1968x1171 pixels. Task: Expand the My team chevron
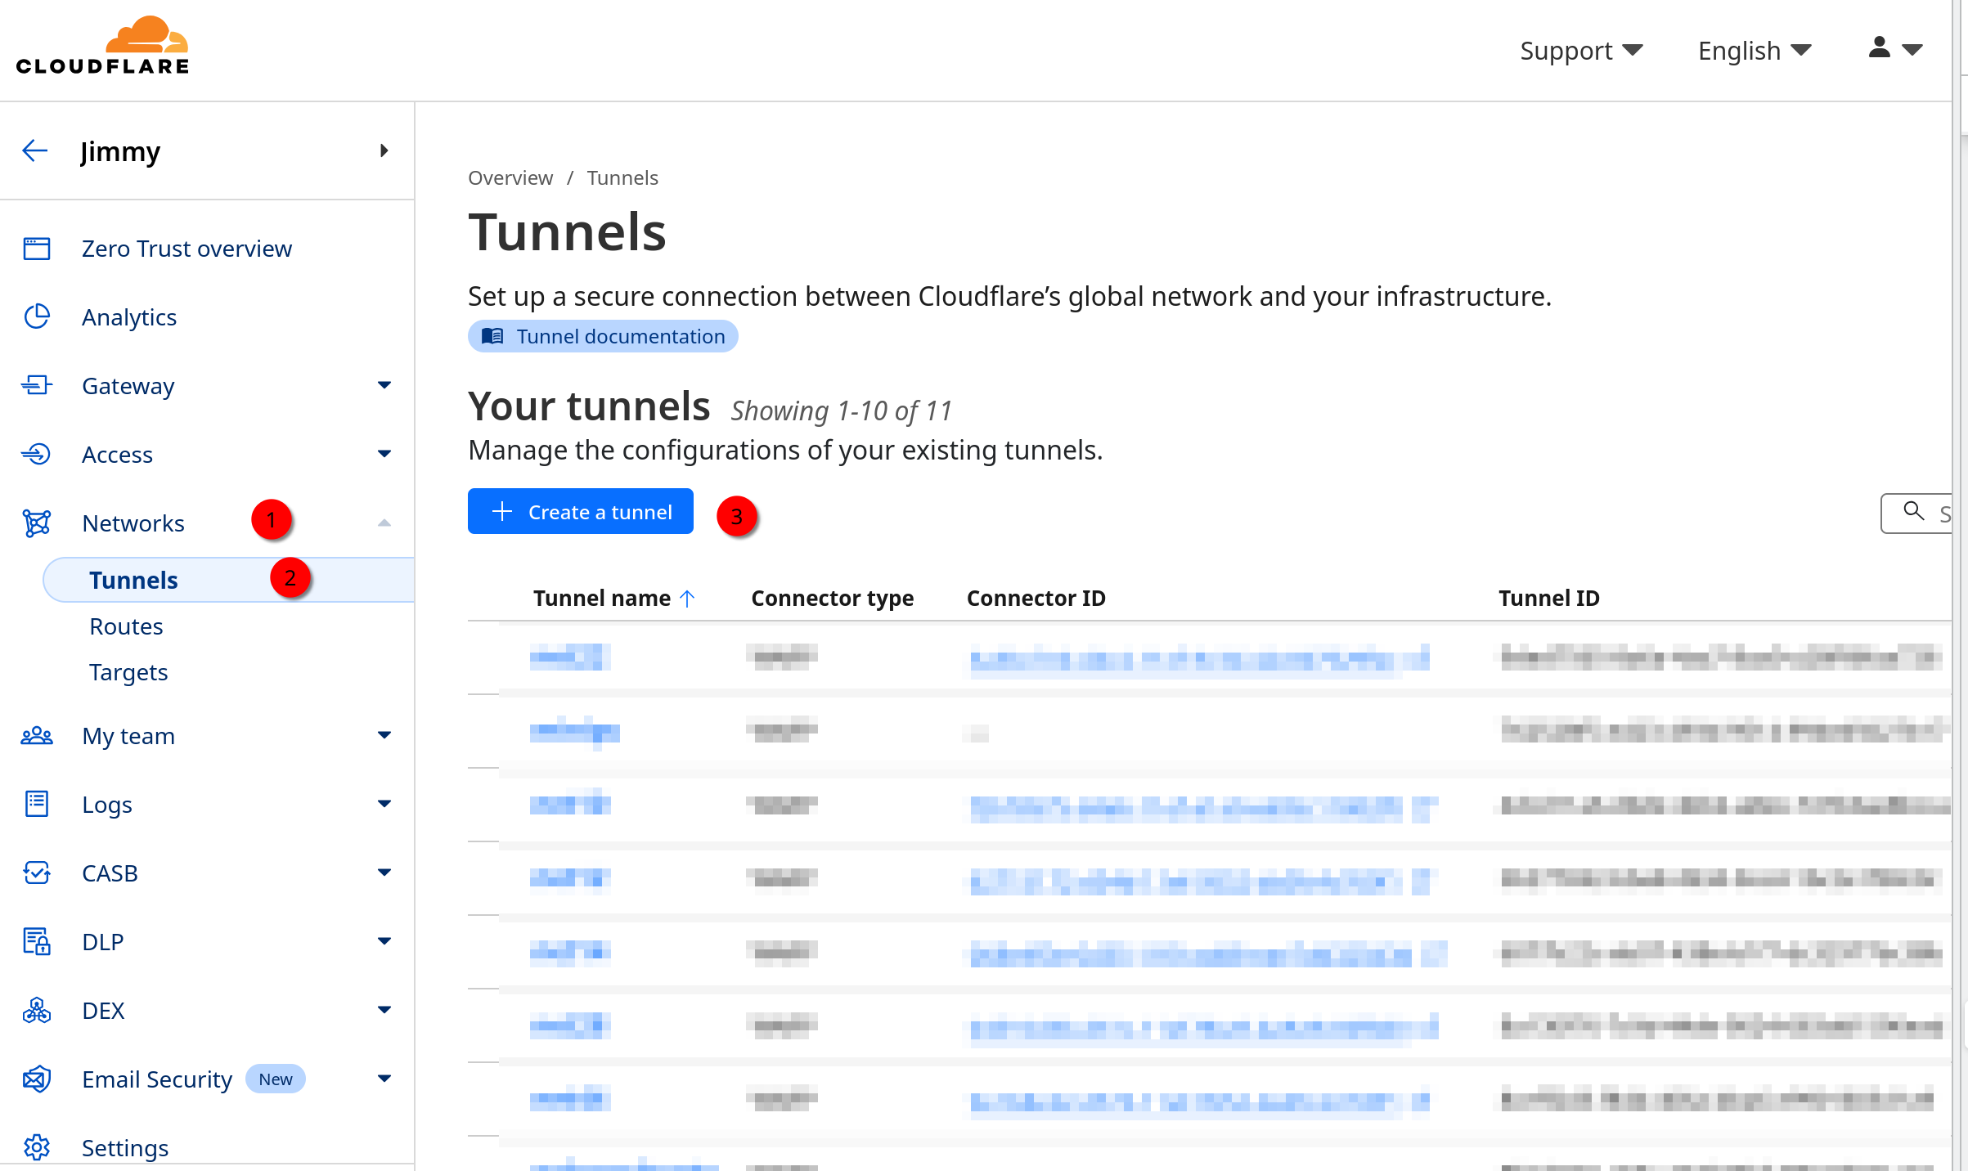click(384, 735)
